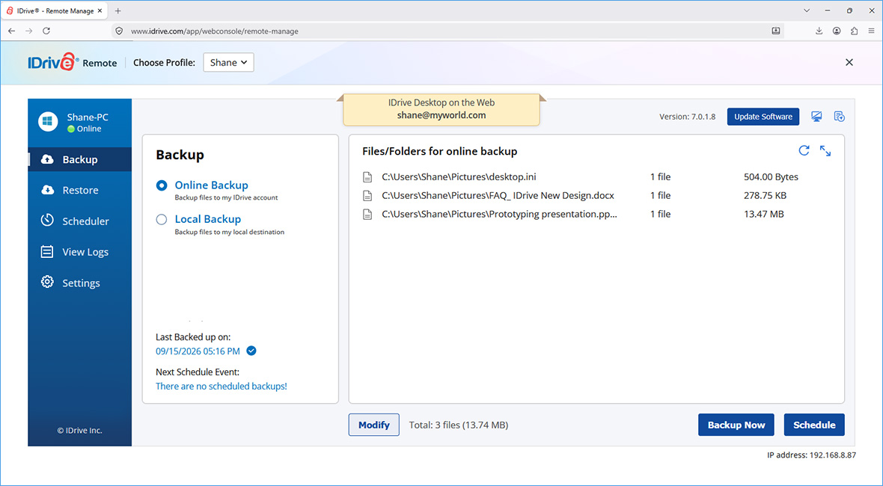Click the Version: 7.0.1.8 text

(x=687, y=117)
